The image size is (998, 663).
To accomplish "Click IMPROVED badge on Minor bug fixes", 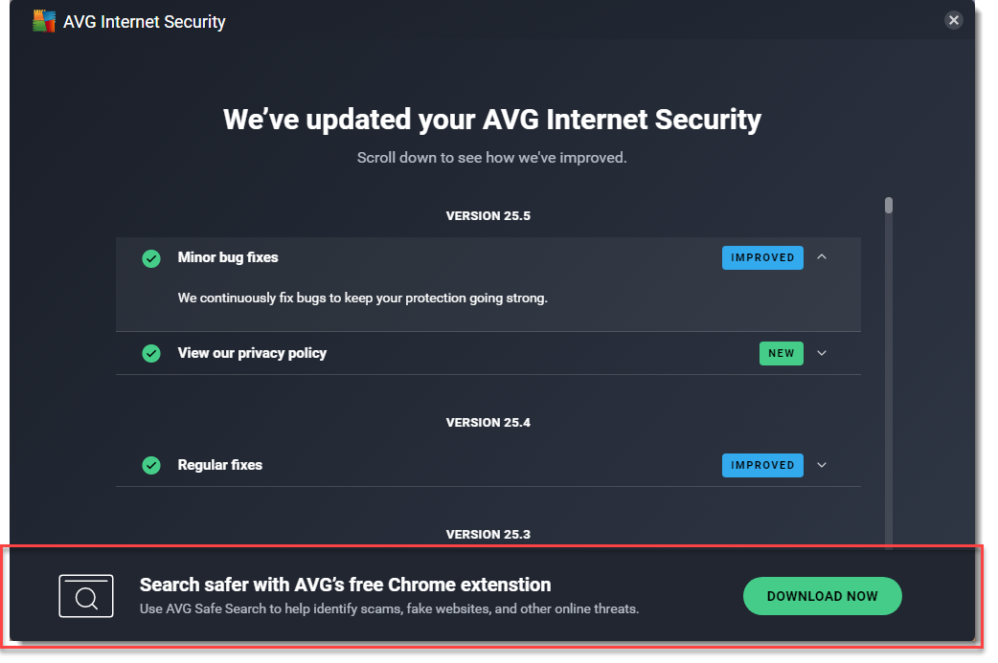I will click(x=762, y=257).
